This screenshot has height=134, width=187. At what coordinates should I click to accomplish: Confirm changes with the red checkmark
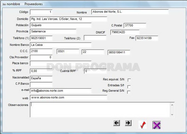(x=143, y=125)
